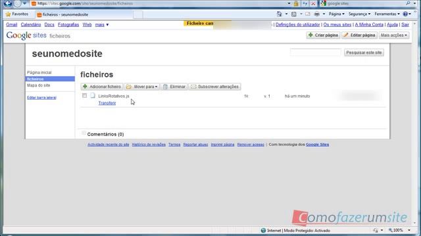Open the Calendário link
The image size is (421, 236).
click(x=31, y=25)
